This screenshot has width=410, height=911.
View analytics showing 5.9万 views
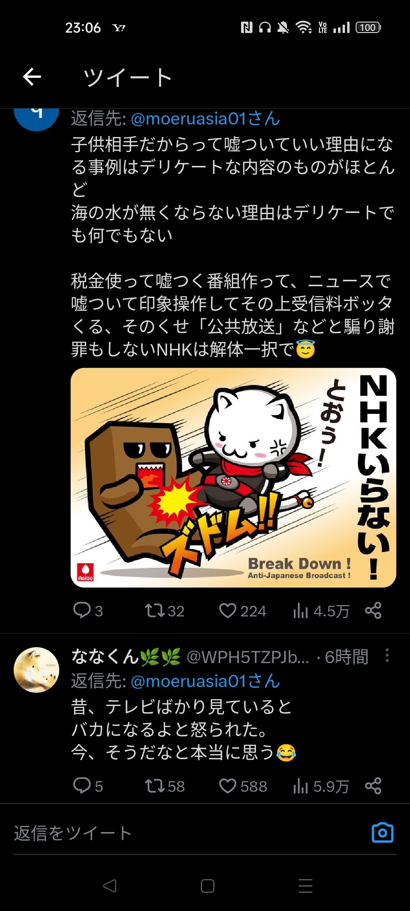[x=321, y=786]
